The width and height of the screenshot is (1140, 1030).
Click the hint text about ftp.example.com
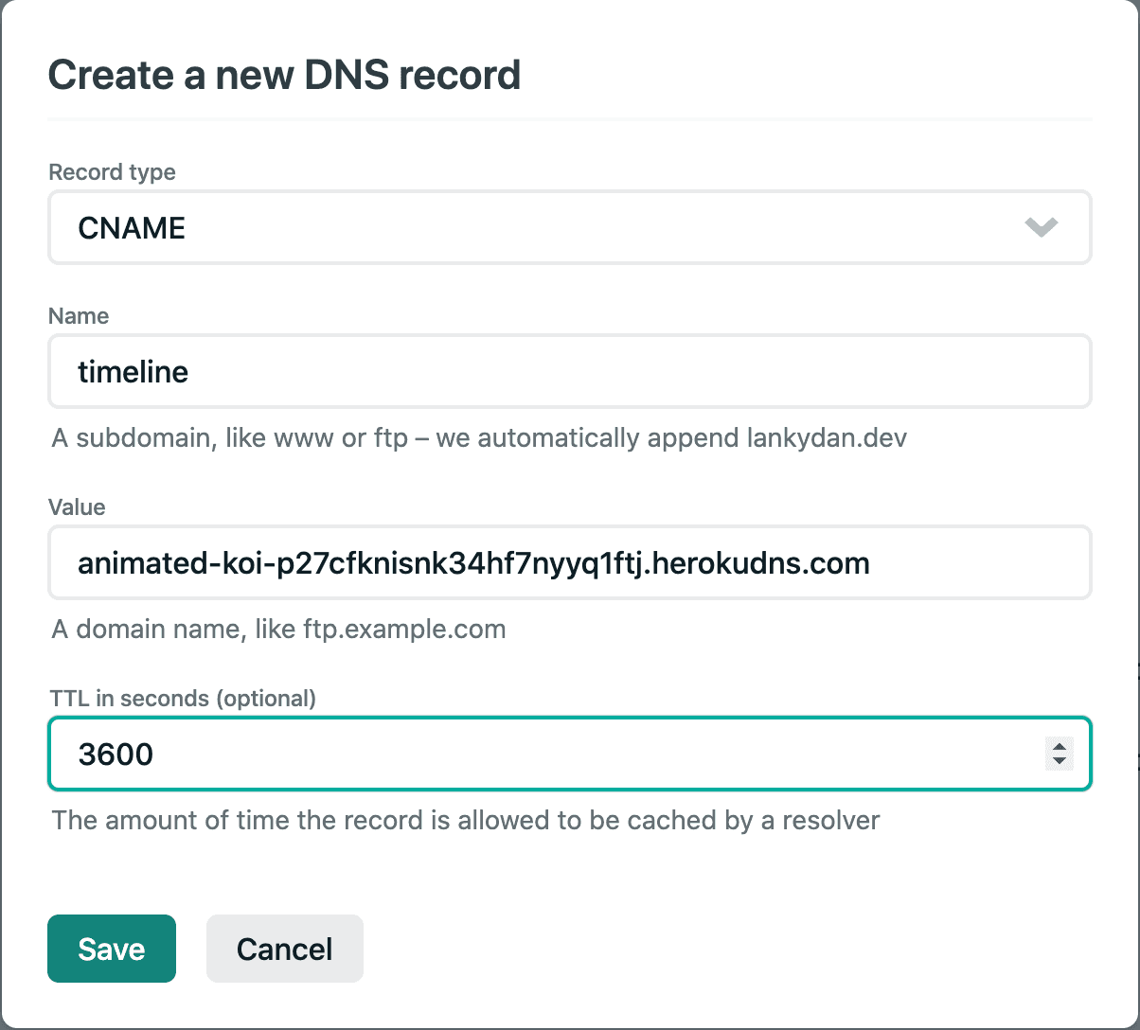tap(278, 630)
